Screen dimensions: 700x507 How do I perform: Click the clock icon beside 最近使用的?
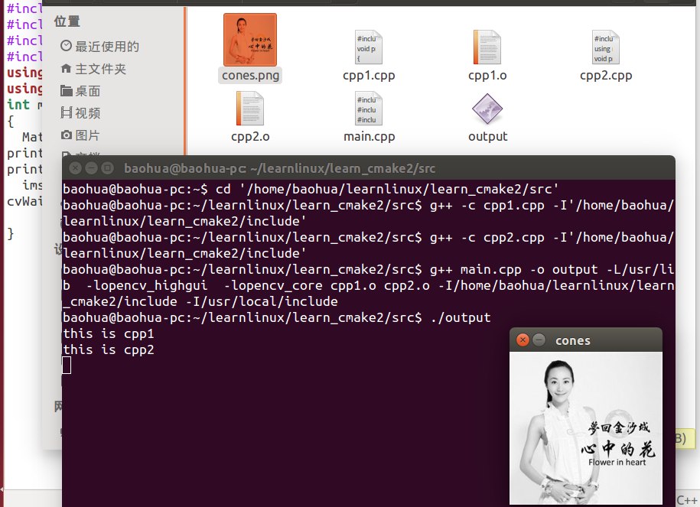click(x=66, y=46)
